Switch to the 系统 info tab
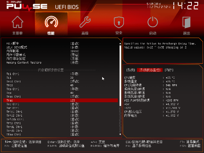This screenshot has width=204, height=153. coord(131,70)
